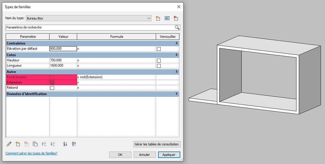This screenshot has width=325, height=164.
Task: Sort parameters in ascending order
Action: click(65, 144)
